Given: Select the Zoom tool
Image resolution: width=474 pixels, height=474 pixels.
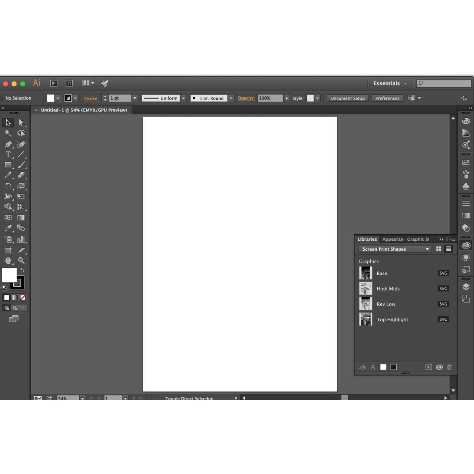Looking at the screenshot, I should 21,260.
